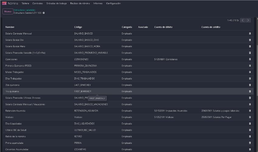Delete the Retencion Asumida row
The image size is (258, 152).
pos(250,111)
